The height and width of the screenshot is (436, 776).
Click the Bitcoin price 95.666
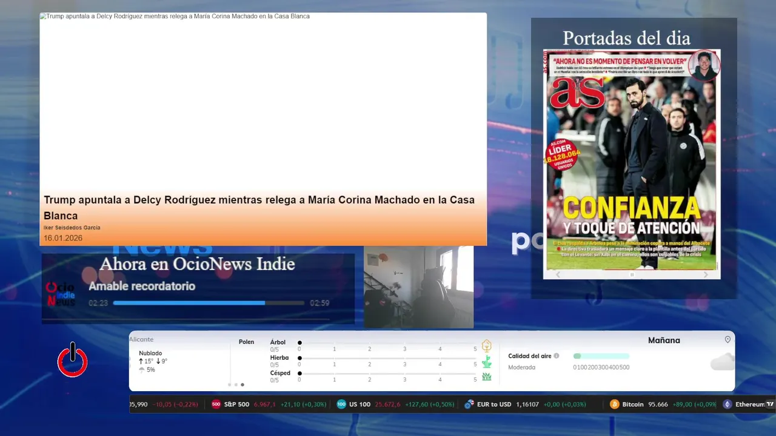pyautogui.click(x=658, y=404)
